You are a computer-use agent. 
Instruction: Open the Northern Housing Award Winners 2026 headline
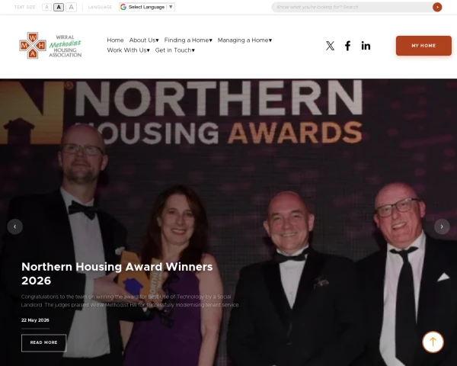pyautogui.click(x=117, y=274)
